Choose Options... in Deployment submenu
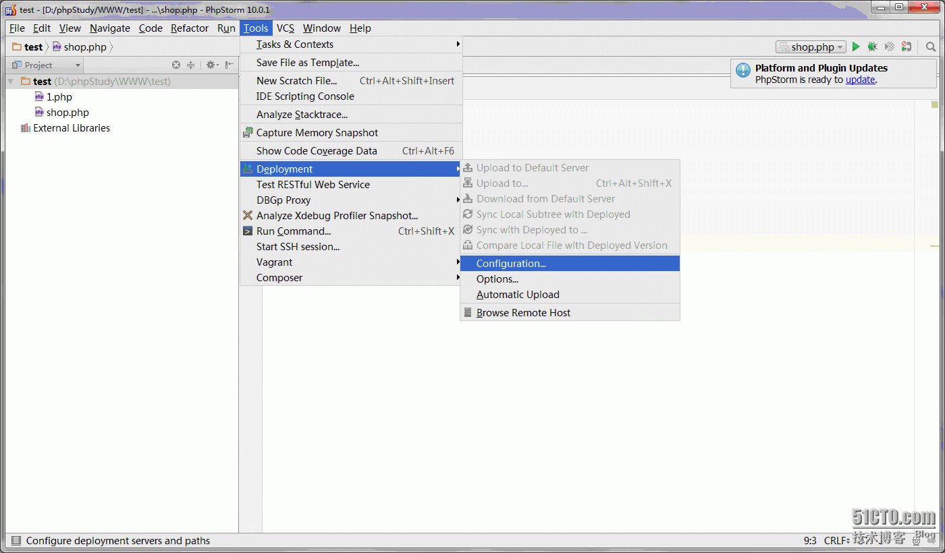The width and height of the screenshot is (945, 553). pyautogui.click(x=570, y=279)
